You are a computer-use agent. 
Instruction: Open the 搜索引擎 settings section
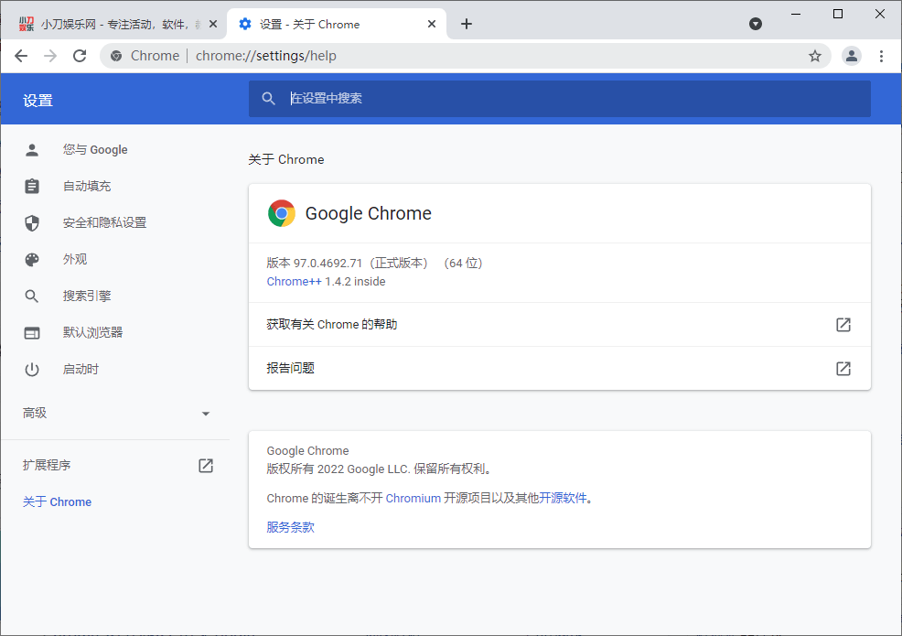tap(87, 296)
